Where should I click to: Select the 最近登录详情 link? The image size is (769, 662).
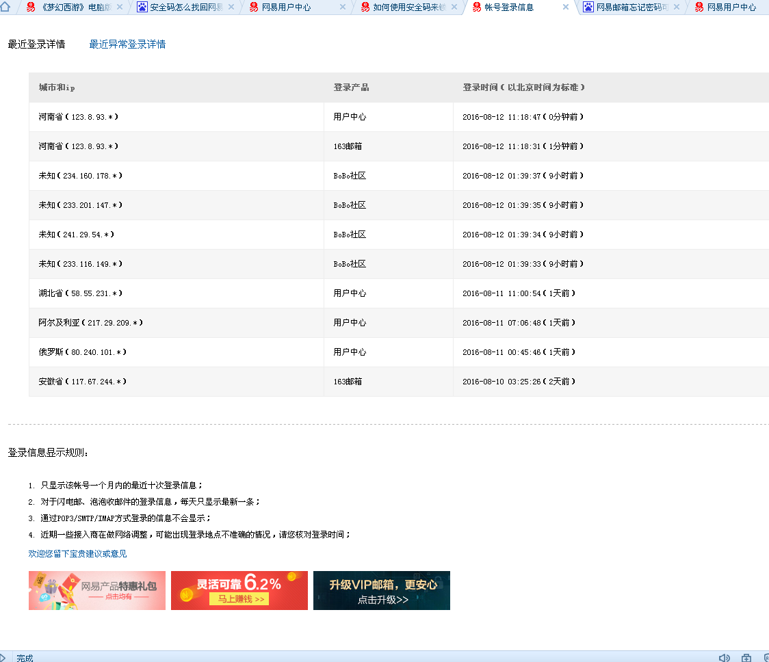pyautogui.click(x=36, y=42)
